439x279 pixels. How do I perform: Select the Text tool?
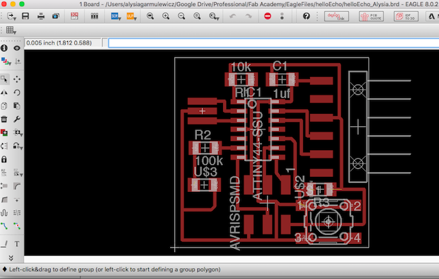click(x=16, y=244)
